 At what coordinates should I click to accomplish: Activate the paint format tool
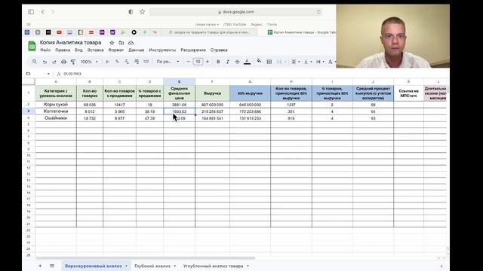point(73,62)
